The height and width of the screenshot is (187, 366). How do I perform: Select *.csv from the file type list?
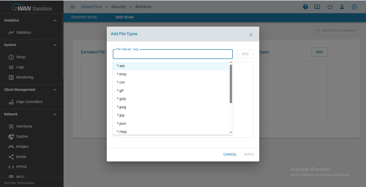coord(121,82)
